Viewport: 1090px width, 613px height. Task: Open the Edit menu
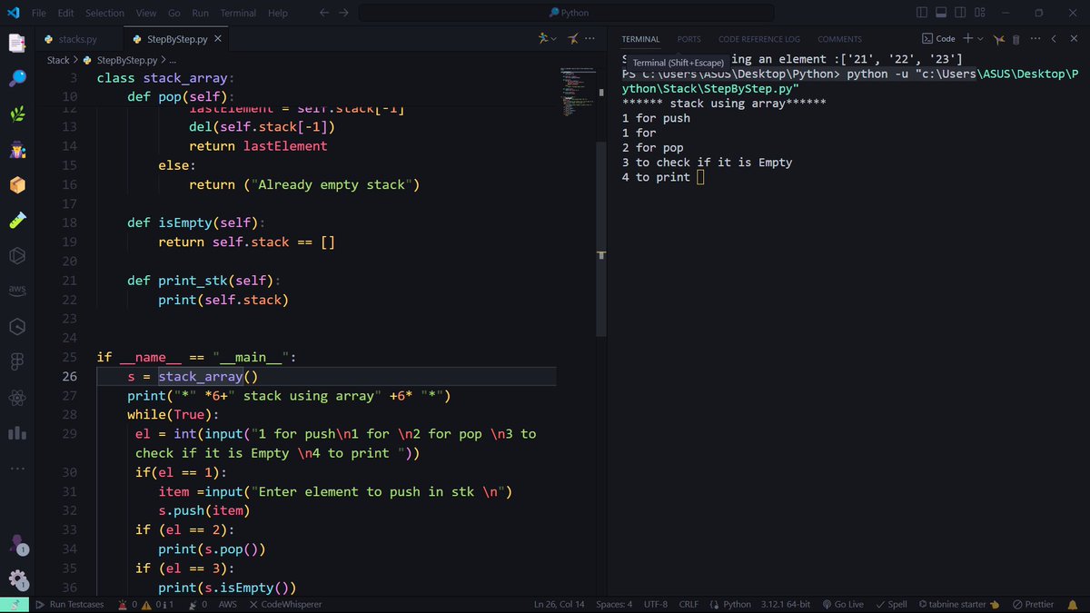tap(65, 13)
